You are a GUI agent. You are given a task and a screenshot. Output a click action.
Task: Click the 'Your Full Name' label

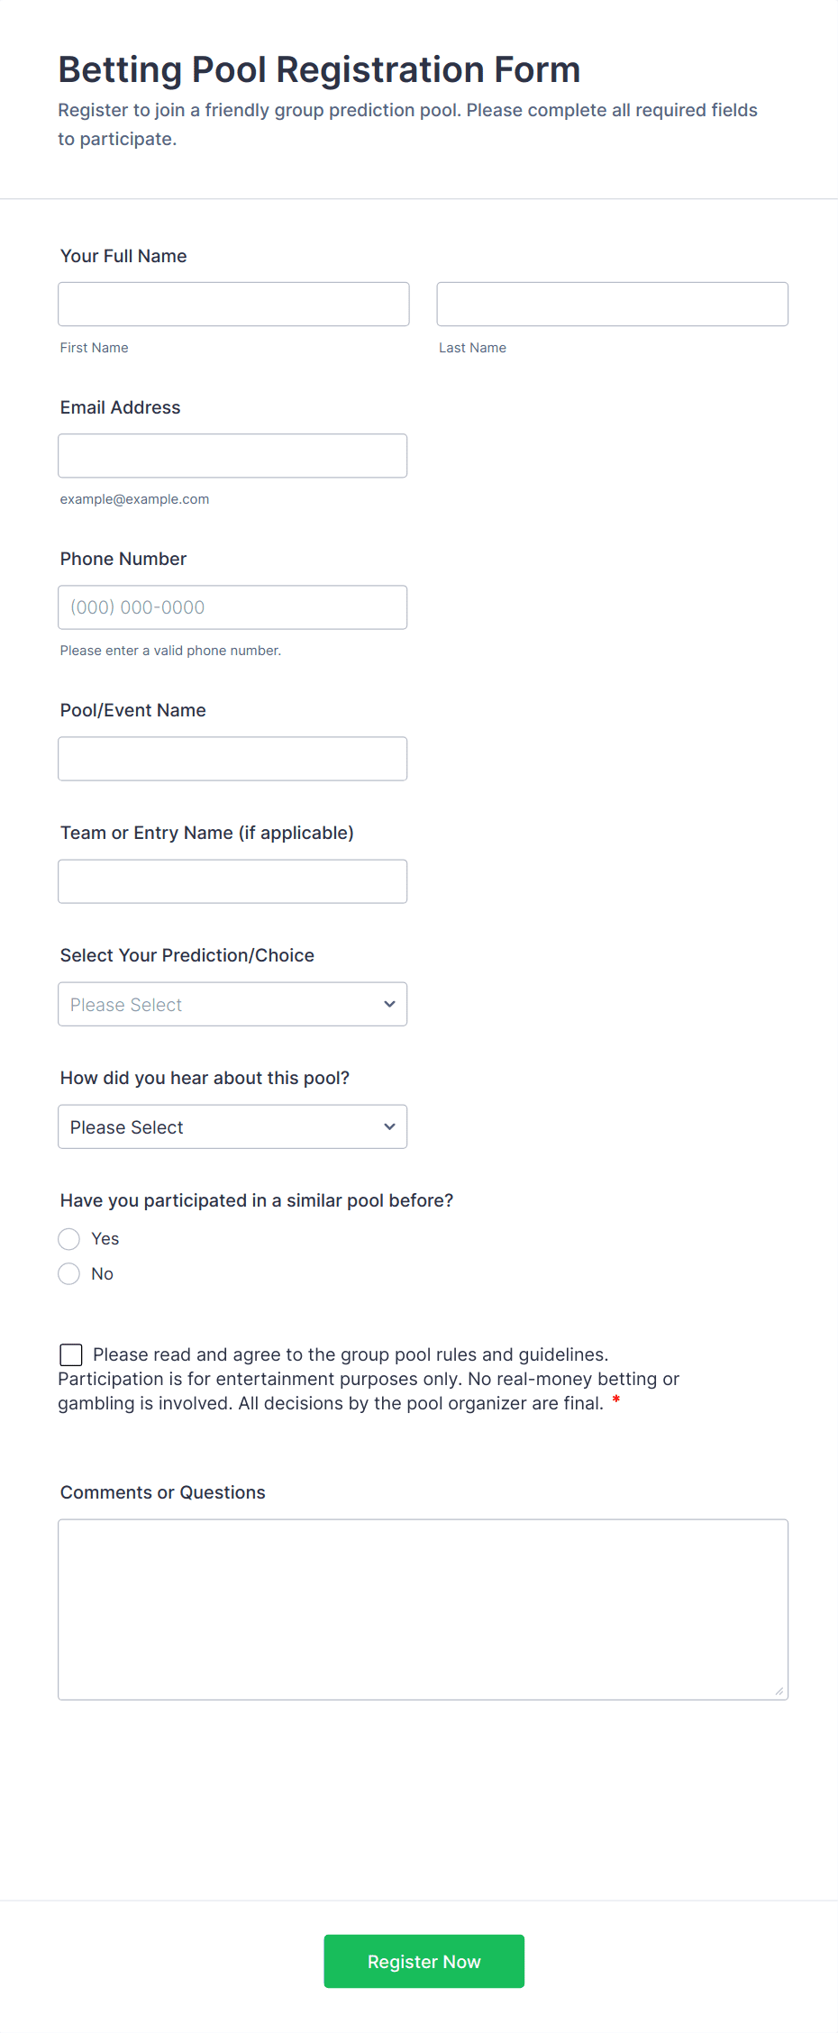(x=123, y=256)
